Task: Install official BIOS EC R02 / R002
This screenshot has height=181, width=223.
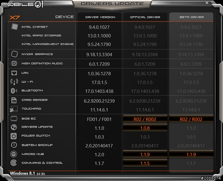Action: point(145,119)
